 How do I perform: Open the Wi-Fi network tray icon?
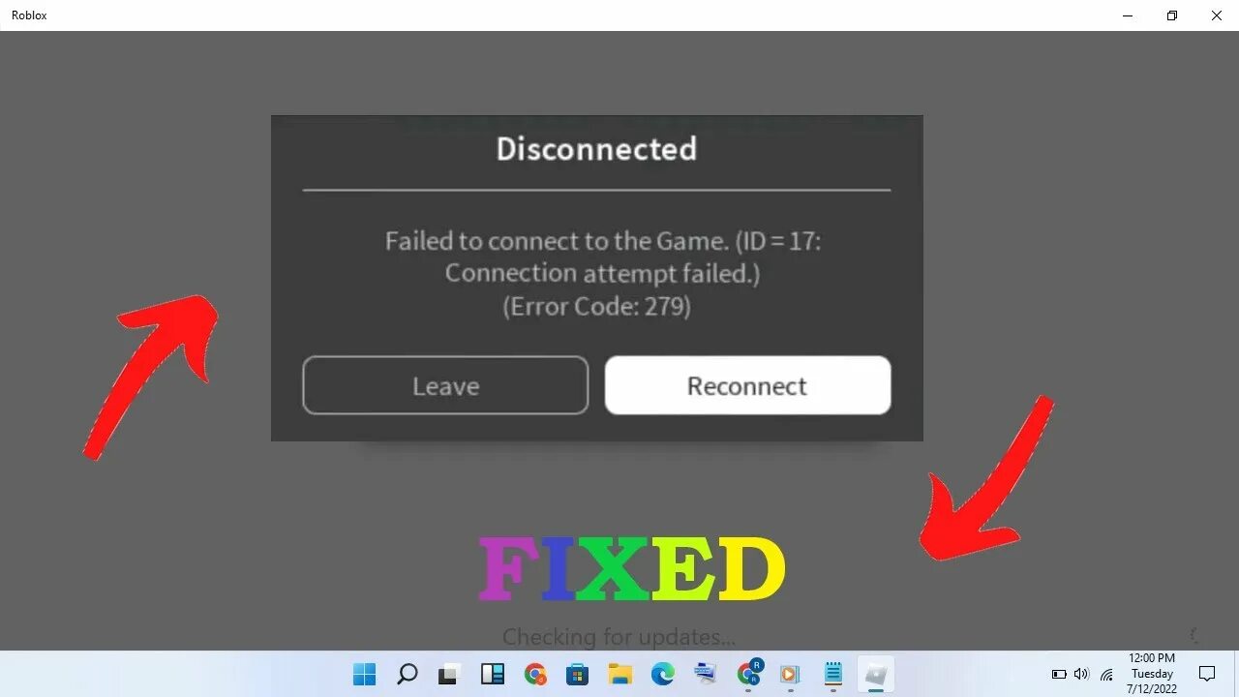click(1106, 675)
